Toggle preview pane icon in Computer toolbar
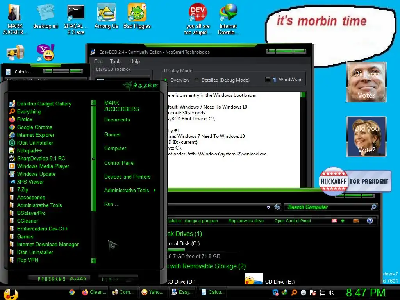 (355, 221)
